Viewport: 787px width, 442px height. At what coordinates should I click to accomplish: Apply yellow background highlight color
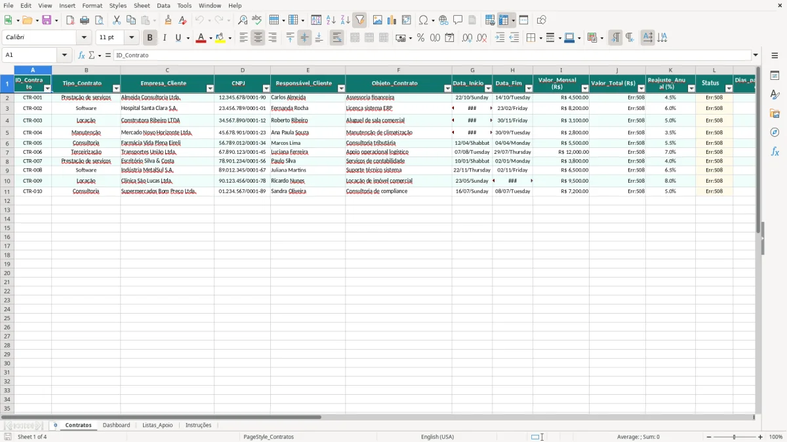[x=220, y=38]
